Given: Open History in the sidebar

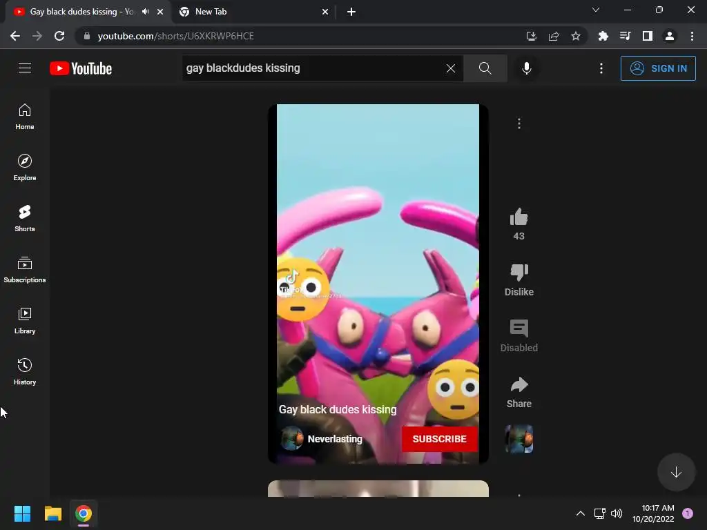Looking at the screenshot, I should coord(25,372).
